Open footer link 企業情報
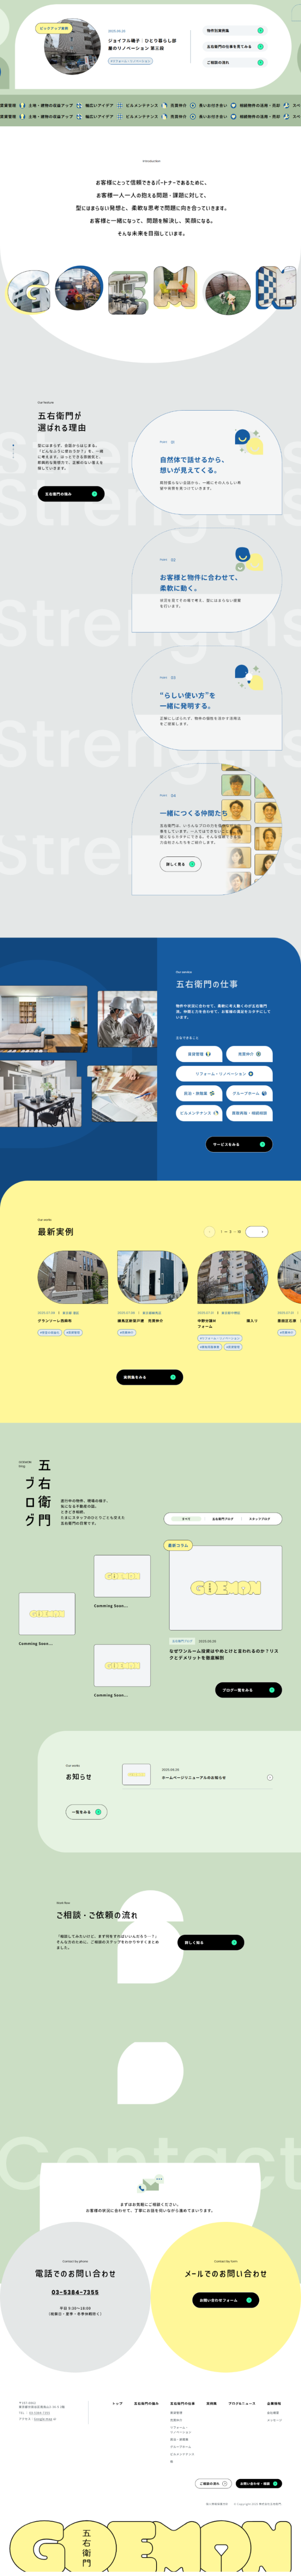 274,2403
